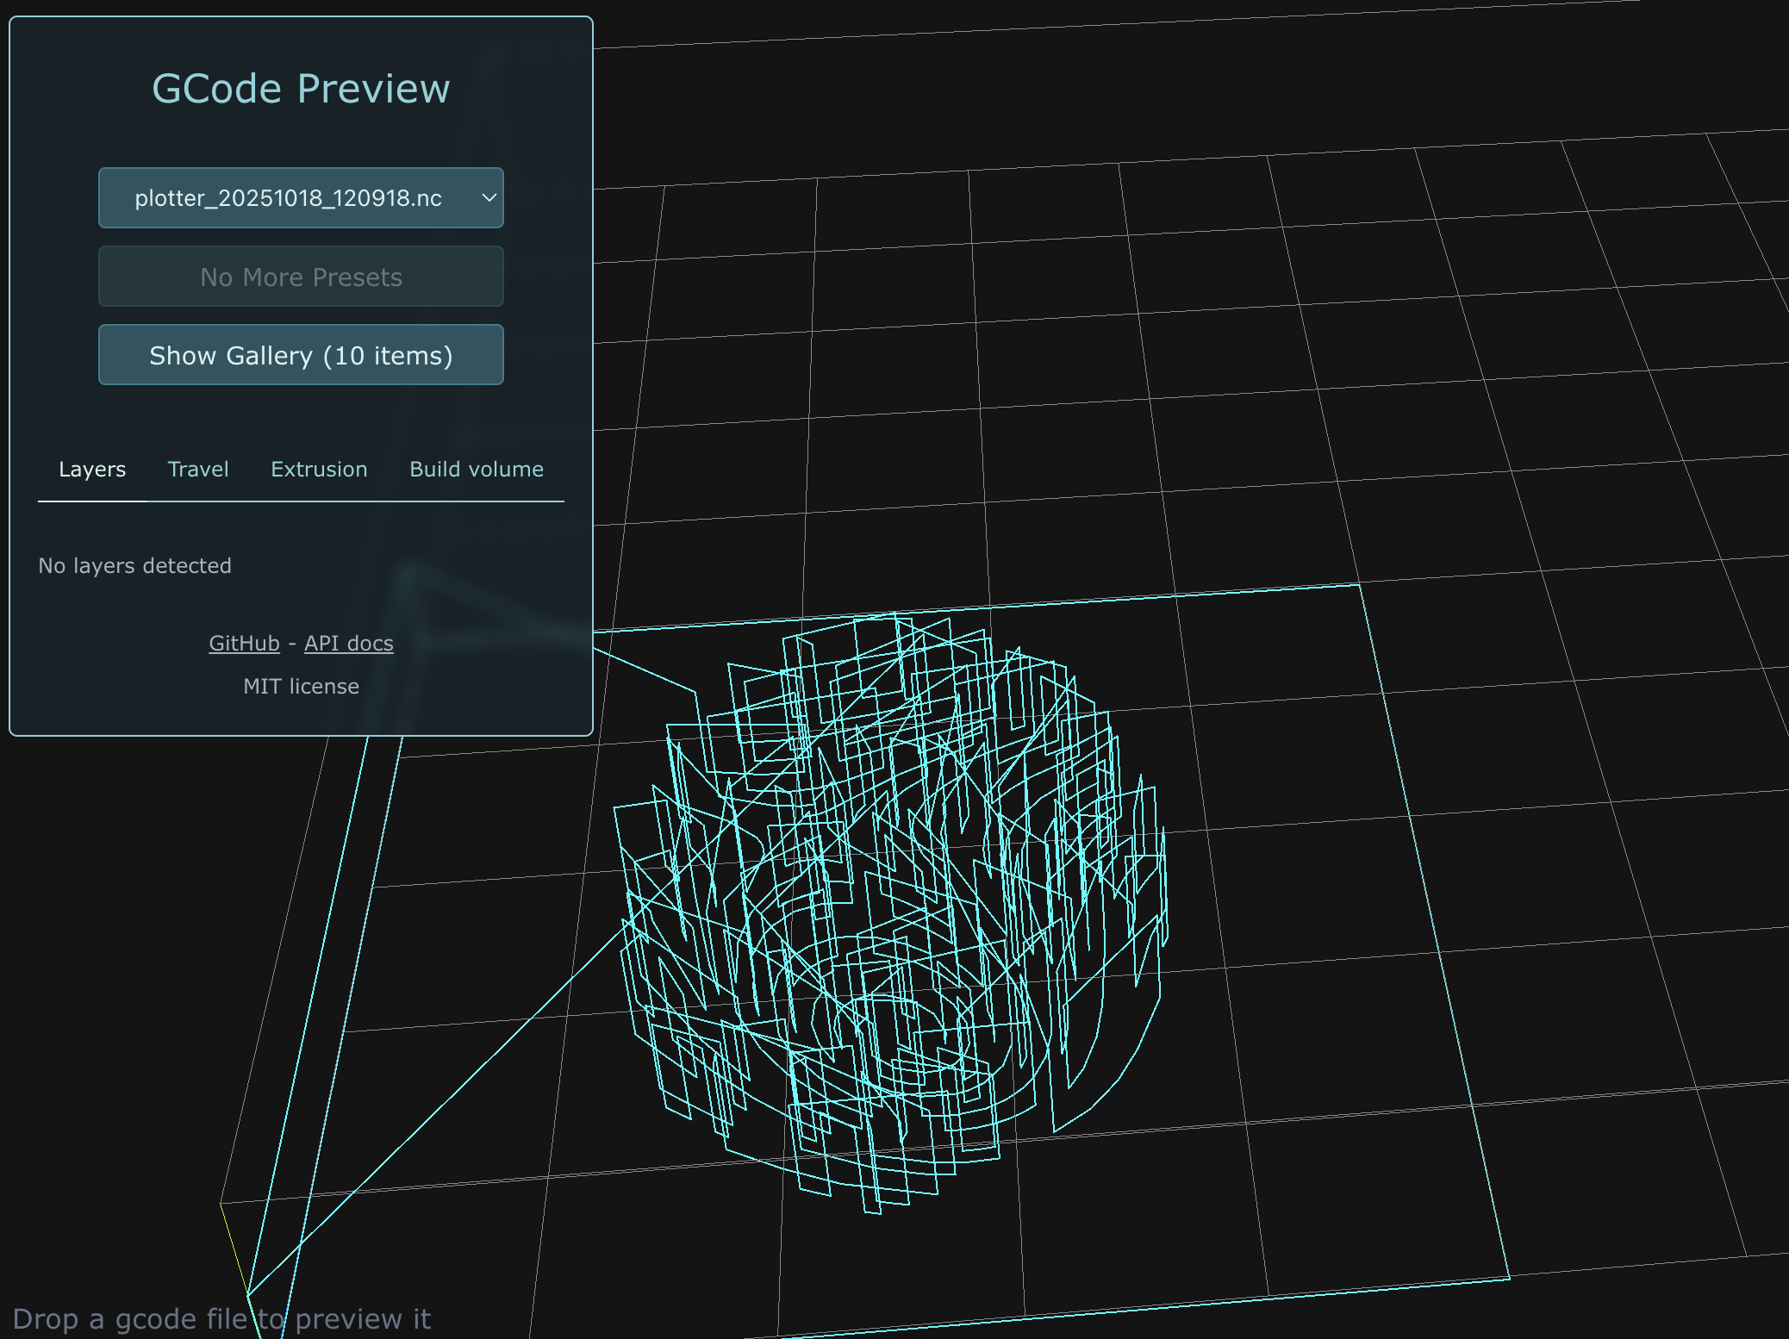Click the No layers detected message
Screen dimensions: 1789x1339
click(134, 565)
